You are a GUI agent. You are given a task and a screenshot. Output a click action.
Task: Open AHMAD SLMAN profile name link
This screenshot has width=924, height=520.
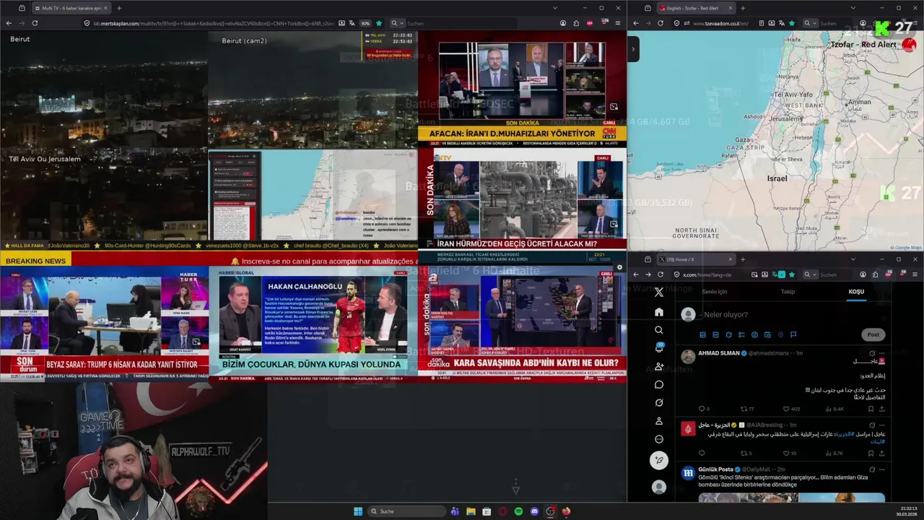pyautogui.click(x=719, y=353)
